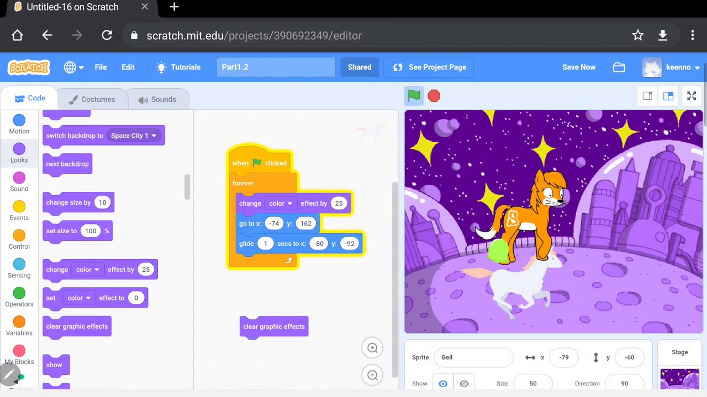Open the File menu

[101, 67]
